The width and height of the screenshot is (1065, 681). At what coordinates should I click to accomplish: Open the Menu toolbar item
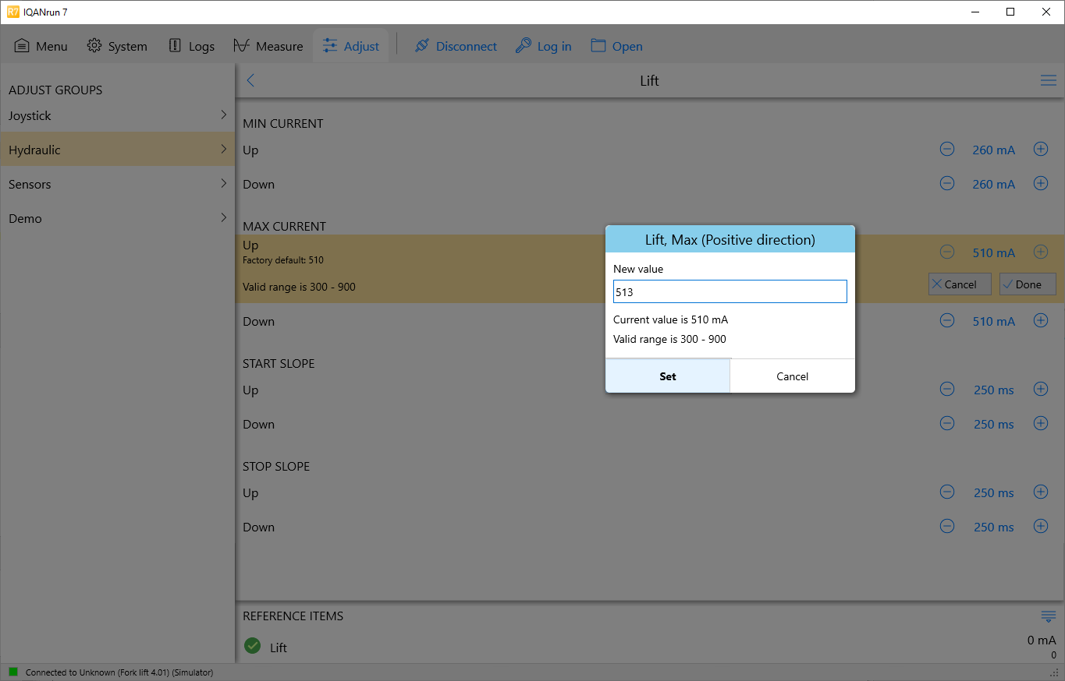coord(41,46)
